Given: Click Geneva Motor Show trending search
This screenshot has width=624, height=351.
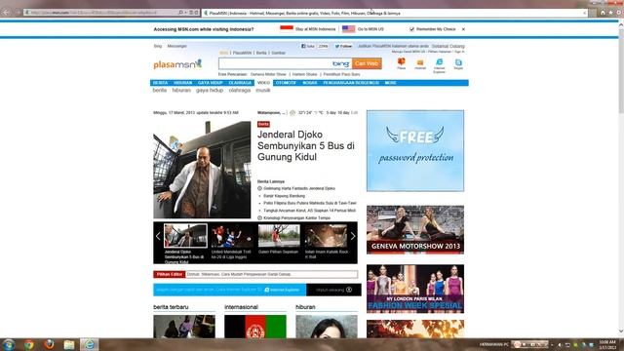Looking at the screenshot, I should (268, 74).
